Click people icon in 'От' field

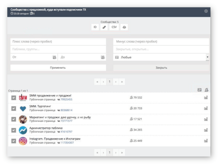tap(54, 57)
